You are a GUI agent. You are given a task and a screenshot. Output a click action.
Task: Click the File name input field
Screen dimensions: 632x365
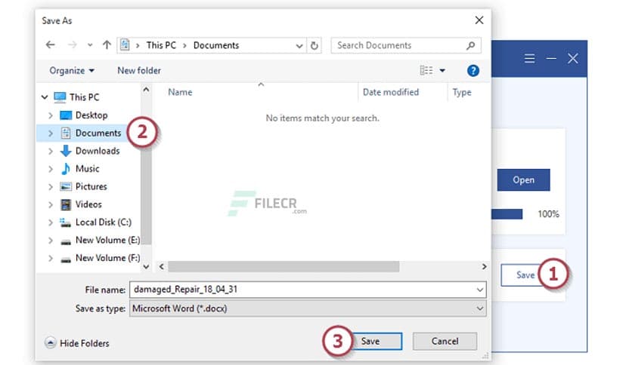pos(308,290)
